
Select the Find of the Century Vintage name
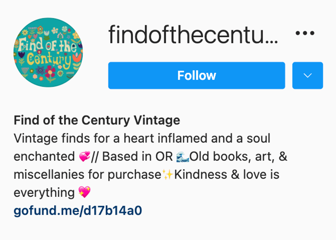tap(97, 120)
